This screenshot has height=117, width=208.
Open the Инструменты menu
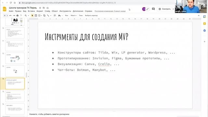pyautogui.click(x=65, y=11)
